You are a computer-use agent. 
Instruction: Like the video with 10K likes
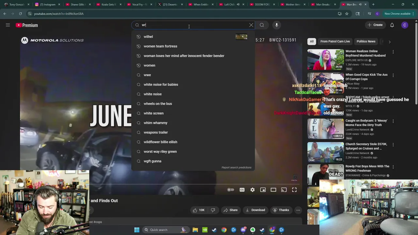click(199, 210)
